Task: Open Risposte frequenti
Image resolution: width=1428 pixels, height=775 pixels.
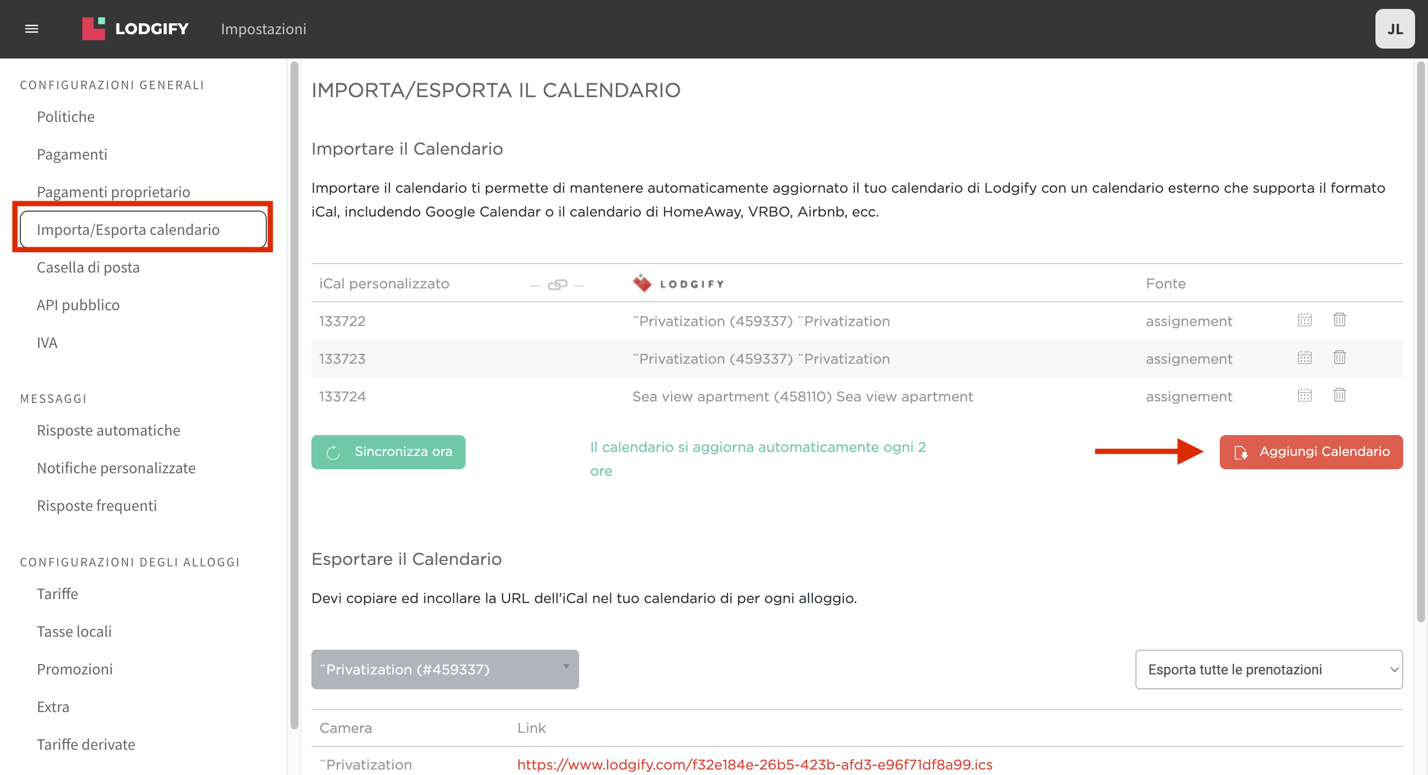Action: point(97,506)
